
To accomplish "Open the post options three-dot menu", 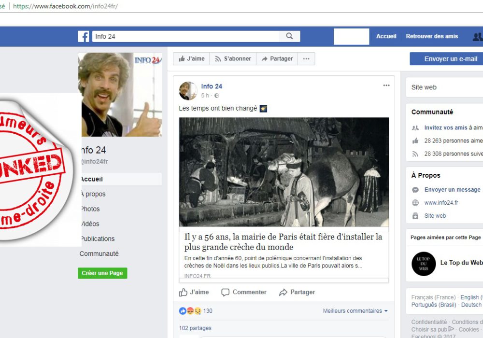I will 386,85.
